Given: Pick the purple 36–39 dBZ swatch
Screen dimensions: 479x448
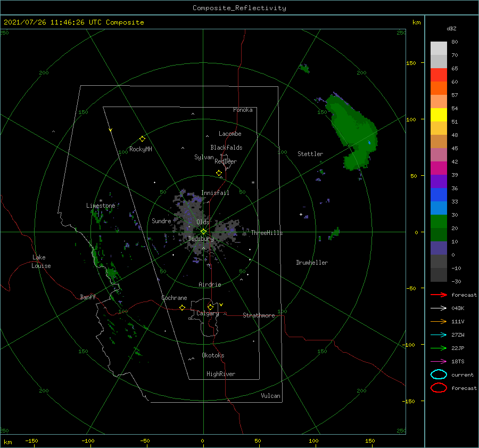Looking at the screenshot, I should tap(439, 181).
